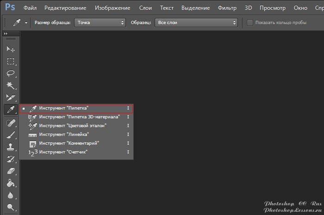Image resolution: width=324 pixels, height=215 pixels.
Task: Select the Move tool
Action: click(x=10, y=49)
